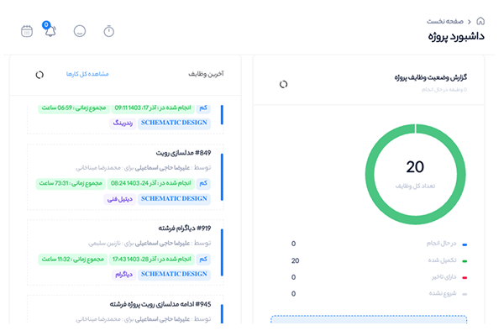The width and height of the screenshot is (504, 336).
Task: Click completion date badge 17 آذر 1403 09:11
Action: pyautogui.click(x=153, y=108)
